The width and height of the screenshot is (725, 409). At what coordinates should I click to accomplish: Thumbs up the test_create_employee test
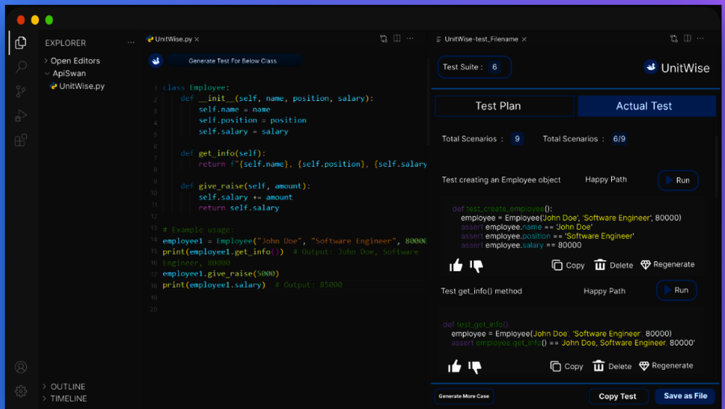(456, 265)
